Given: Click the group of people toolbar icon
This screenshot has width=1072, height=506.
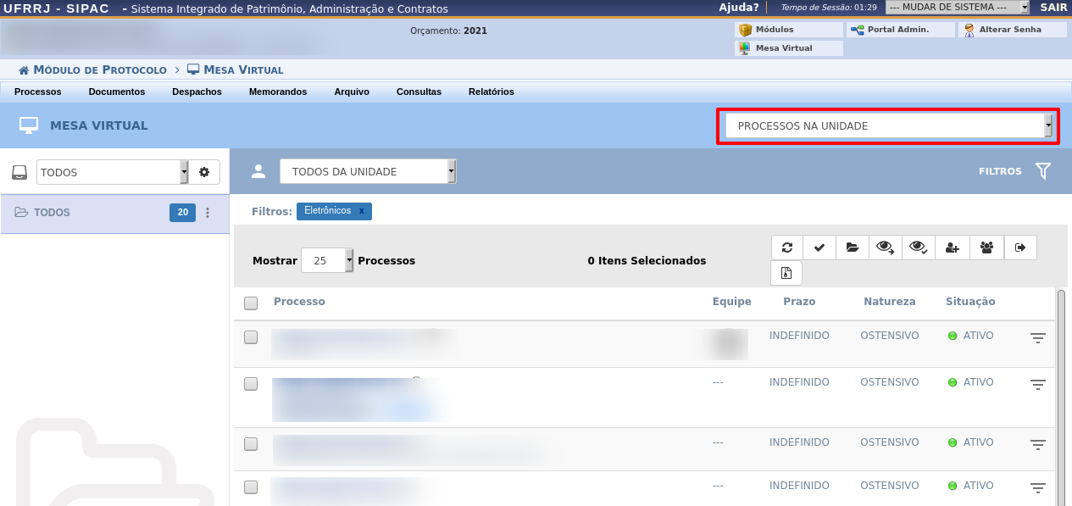Looking at the screenshot, I should tap(986, 247).
